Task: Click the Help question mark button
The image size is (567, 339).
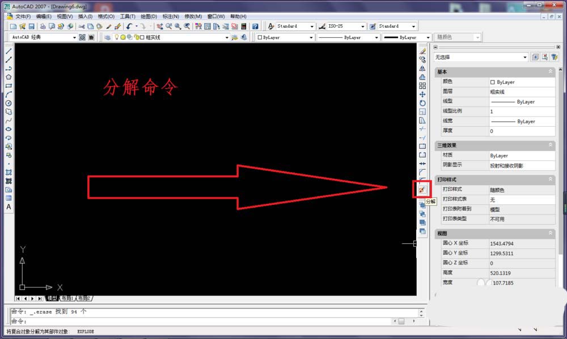Action: click(x=256, y=26)
